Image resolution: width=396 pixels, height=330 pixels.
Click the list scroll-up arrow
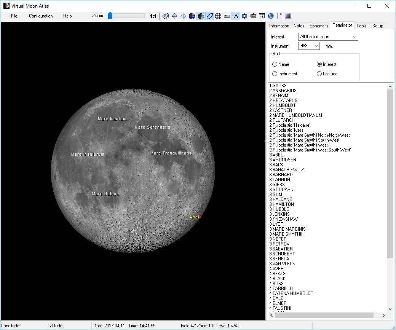pyautogui.click(x=390, y=86)
